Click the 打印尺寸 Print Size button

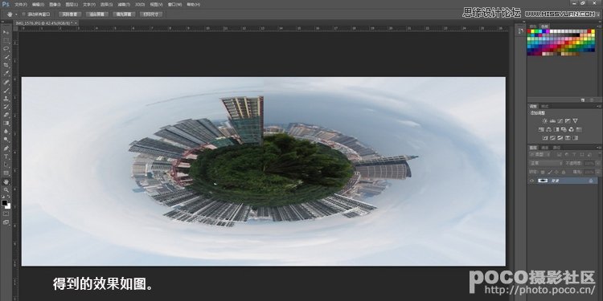151,14
